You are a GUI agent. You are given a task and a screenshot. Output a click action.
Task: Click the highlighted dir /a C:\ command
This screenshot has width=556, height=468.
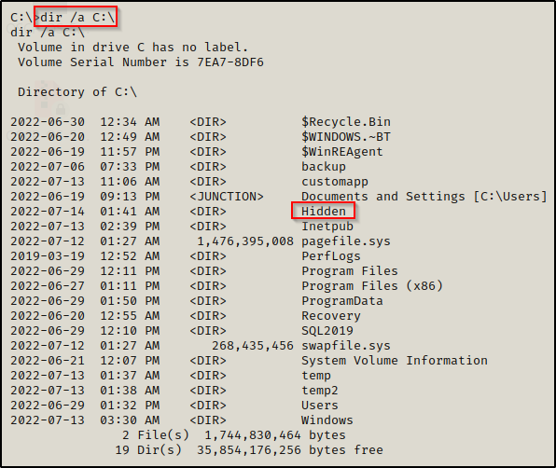point(77,17)
